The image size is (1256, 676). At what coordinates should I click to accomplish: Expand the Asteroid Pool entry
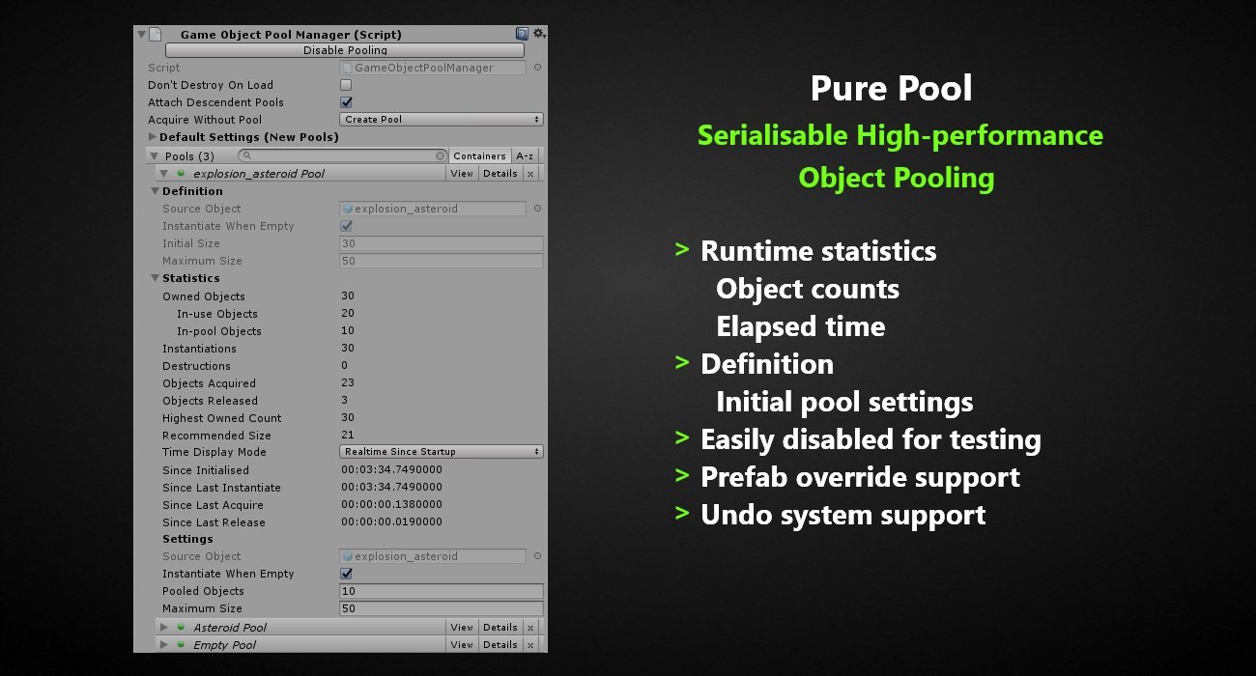click(x=164, y=627)
